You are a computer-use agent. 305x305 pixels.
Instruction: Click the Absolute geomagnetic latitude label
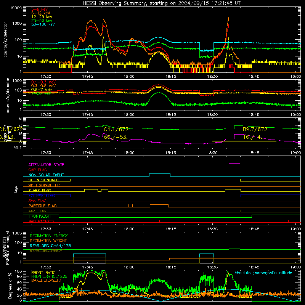pos(263,273)
